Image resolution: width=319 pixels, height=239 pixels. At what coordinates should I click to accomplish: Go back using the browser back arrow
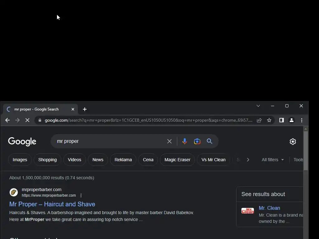pyautogui.click(x=7, y=120)
